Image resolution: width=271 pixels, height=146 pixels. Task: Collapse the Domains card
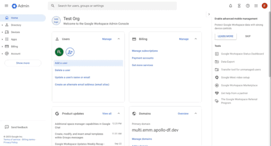point(195,114)
